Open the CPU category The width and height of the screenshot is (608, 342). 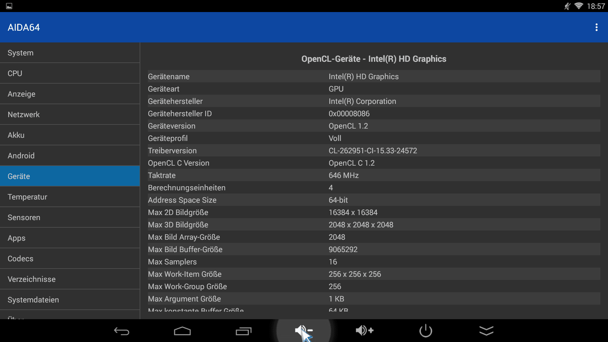[x=70, y=73]
